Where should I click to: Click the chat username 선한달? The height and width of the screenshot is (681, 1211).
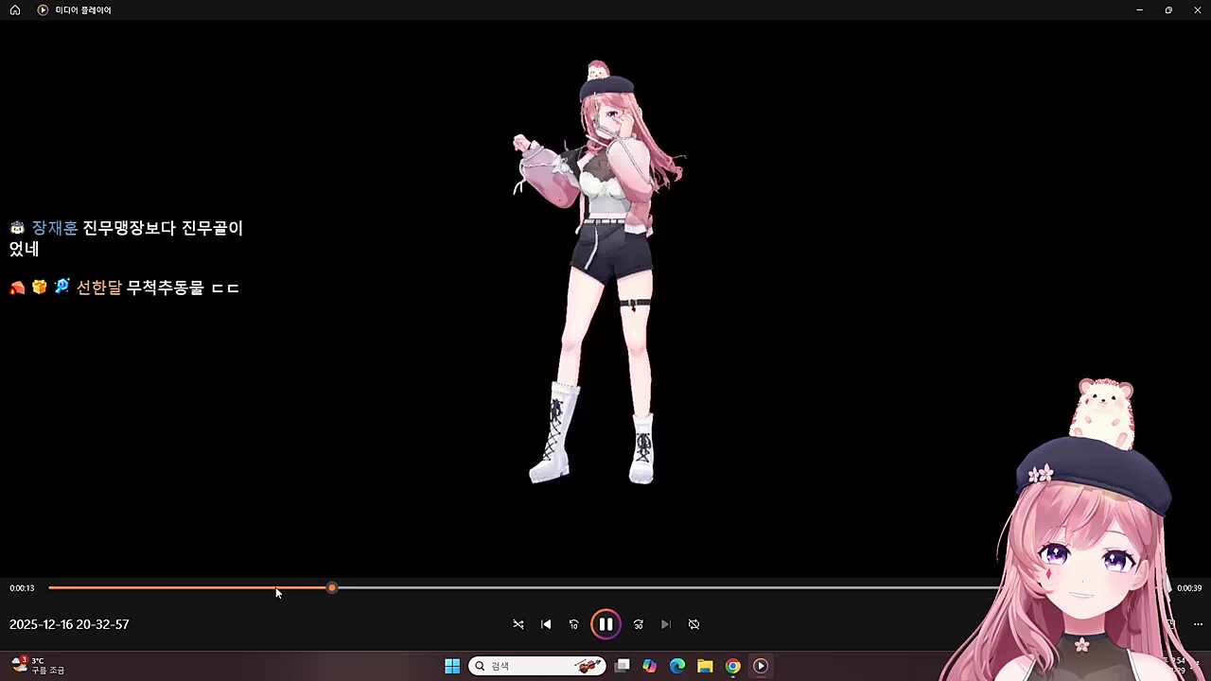point(99,288)
